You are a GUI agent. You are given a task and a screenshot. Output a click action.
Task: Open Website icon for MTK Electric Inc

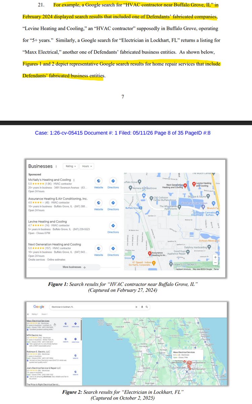coord(66,339)
